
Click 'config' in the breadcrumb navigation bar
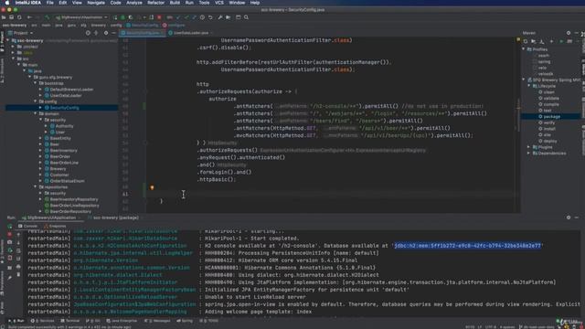[116, 26]
